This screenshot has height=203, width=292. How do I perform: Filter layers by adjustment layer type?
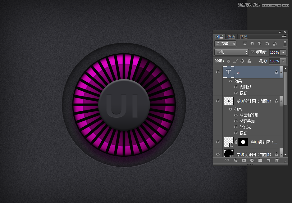[252, 44]
